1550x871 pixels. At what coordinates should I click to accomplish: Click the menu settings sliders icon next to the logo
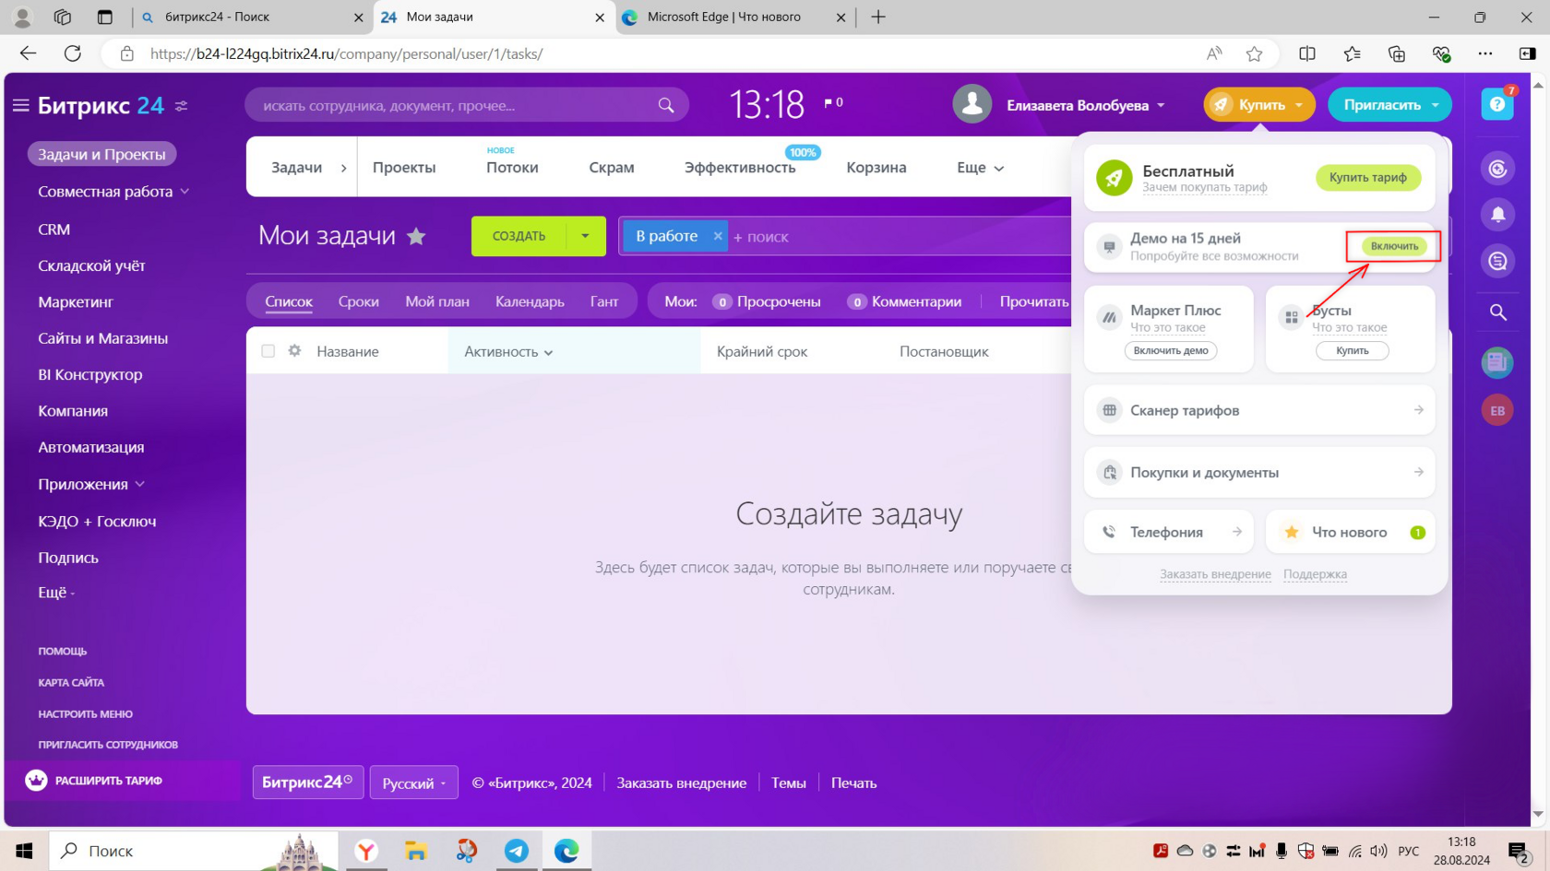point(182,106)
